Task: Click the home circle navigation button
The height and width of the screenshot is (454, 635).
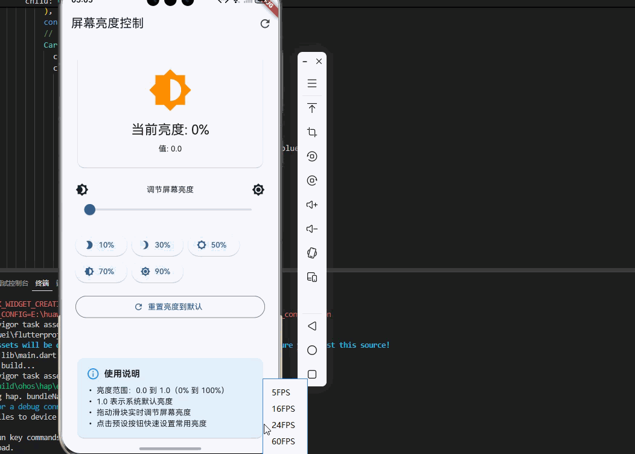Action: [x=312, y=350]
